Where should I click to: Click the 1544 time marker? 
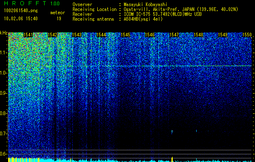(101, 35)
